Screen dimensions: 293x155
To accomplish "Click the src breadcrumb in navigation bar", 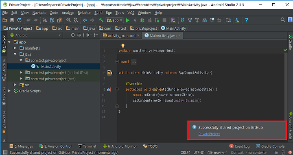I will point(57,28).
